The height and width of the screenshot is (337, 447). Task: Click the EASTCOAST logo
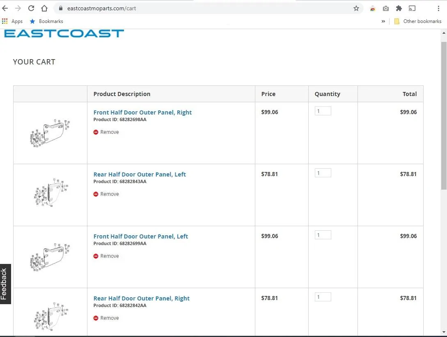64,33
